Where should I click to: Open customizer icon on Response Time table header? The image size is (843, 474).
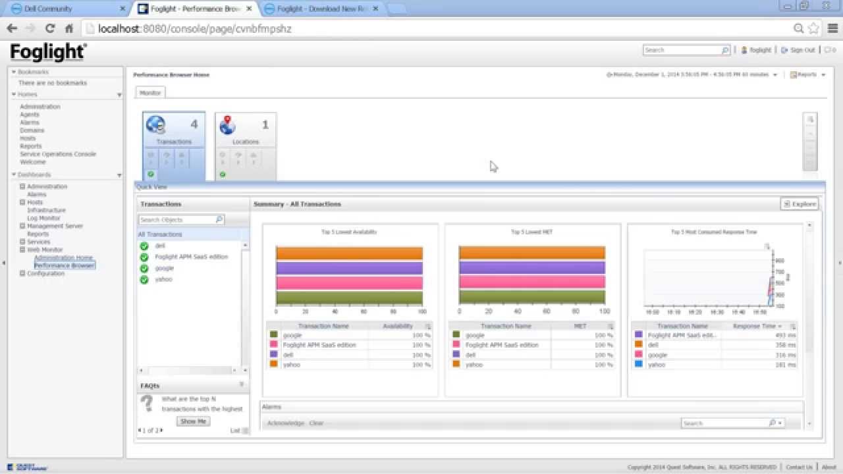(793, 327)
